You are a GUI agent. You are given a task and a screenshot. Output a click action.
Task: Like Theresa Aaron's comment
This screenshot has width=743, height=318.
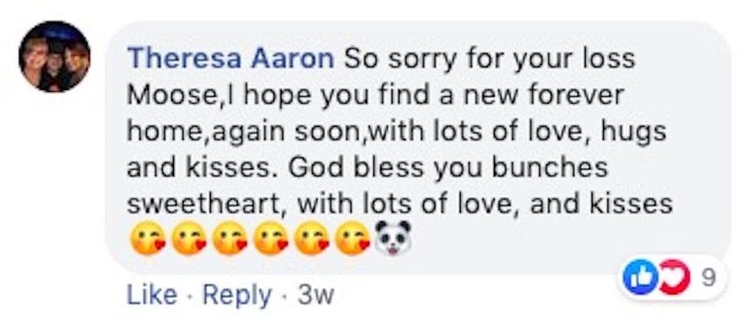(151, 295)
